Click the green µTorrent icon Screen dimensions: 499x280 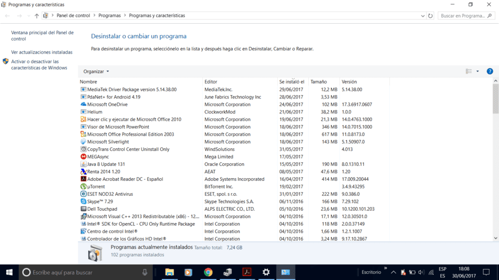83,186
